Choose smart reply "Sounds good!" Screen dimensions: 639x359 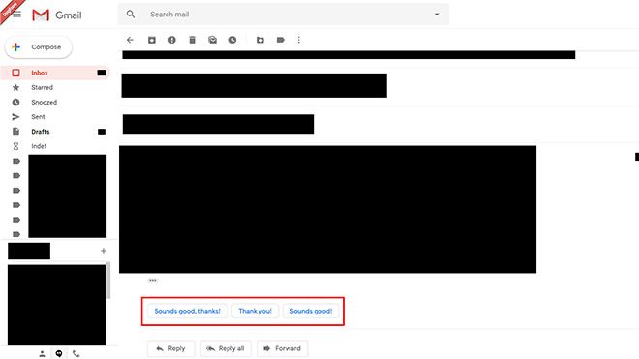click(x=311, y=311)
